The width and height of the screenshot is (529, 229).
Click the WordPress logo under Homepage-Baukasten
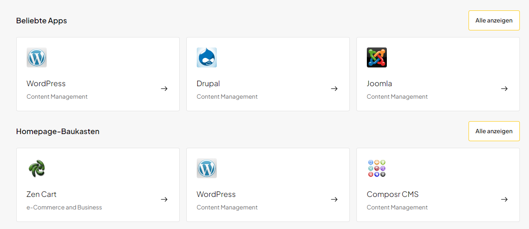[207, 168]
